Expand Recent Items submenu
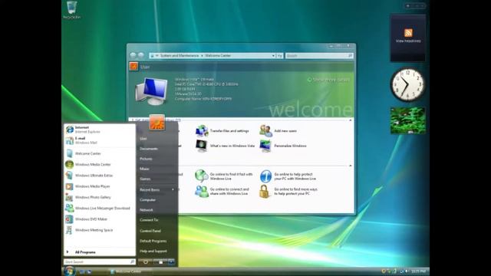The image size is (491, 276). tap(157, 190)
